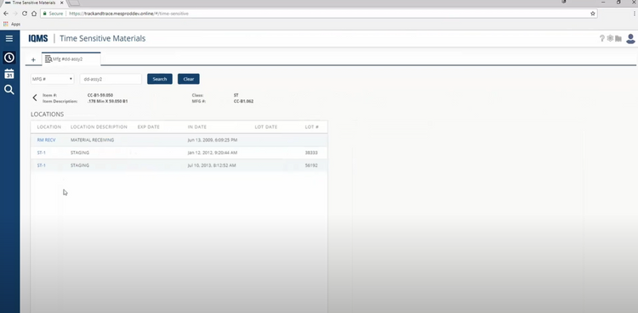The height and width of the screenshot is (313, 638).
Task: Click the Time Sensitive Materials page title
Action: (103, 38)
